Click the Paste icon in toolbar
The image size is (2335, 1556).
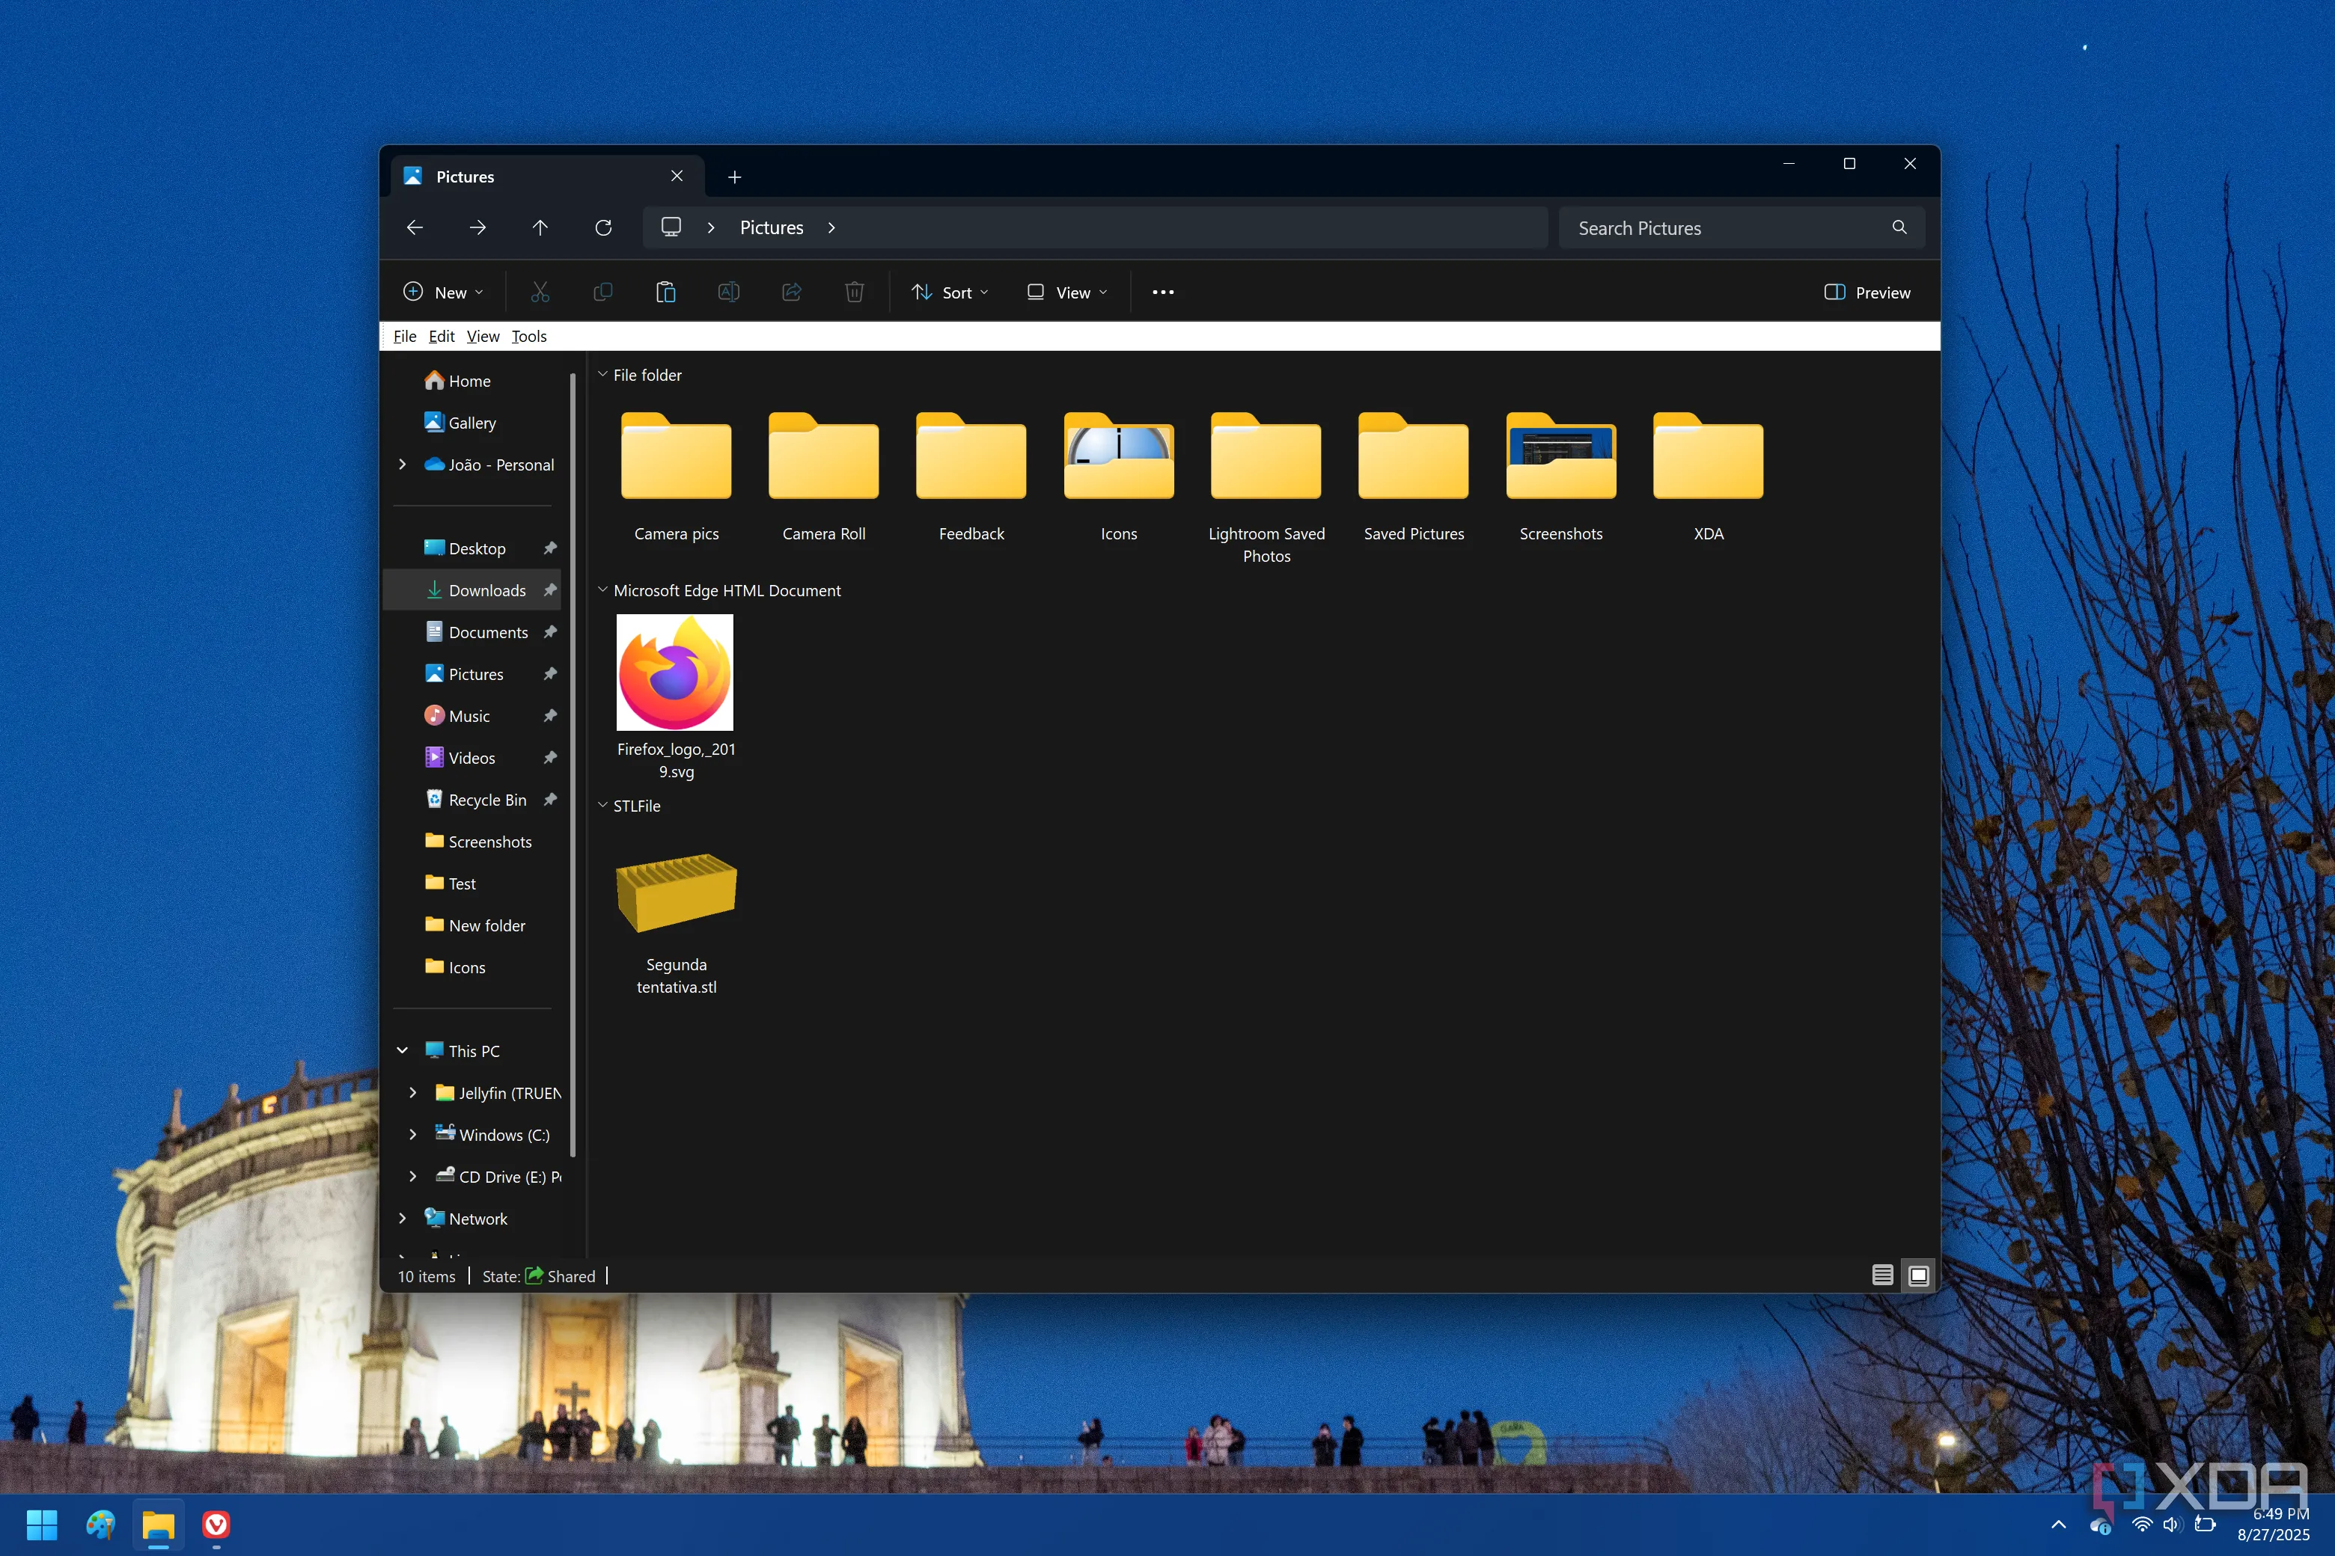[x=665, y=292]
